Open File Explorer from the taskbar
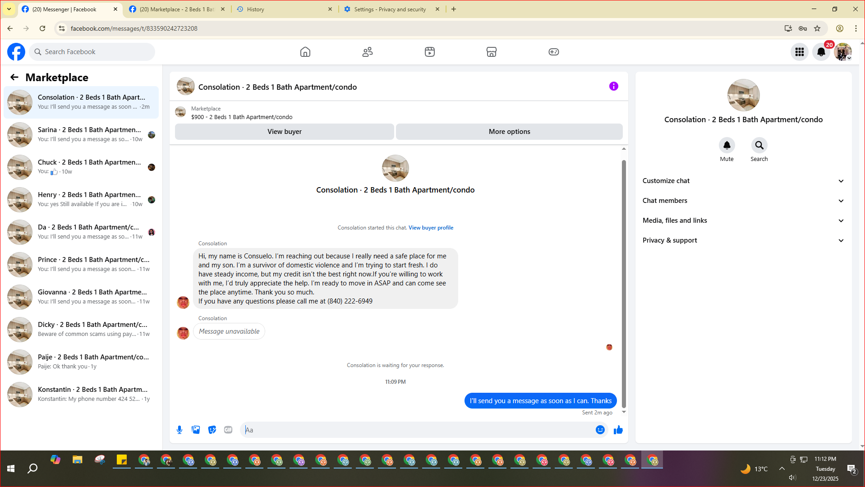 (78, 460)
